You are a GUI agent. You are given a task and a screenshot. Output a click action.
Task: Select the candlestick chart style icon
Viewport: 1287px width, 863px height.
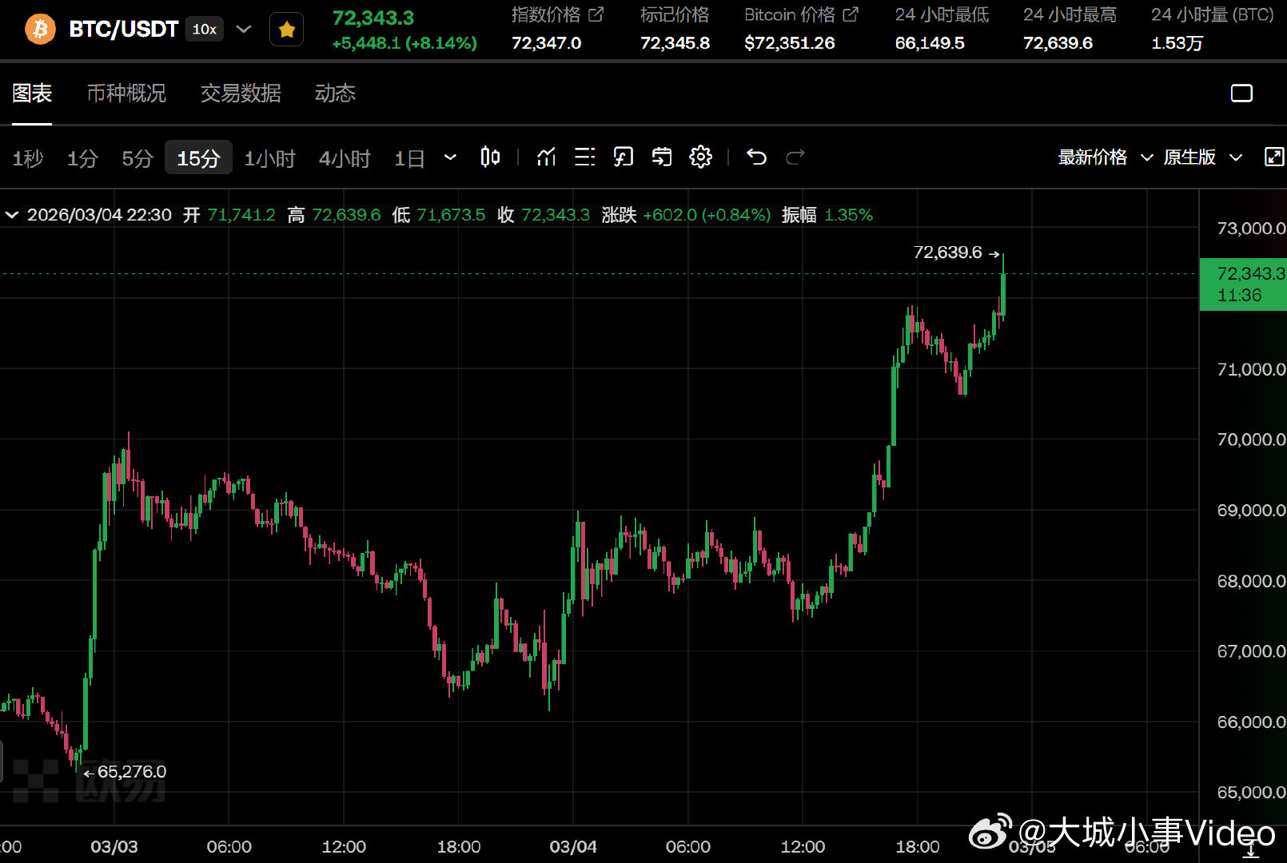click(x=490, y=157)
